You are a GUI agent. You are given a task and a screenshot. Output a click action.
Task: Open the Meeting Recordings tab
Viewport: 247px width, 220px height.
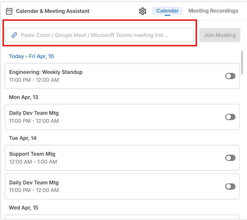pos(213,11)
